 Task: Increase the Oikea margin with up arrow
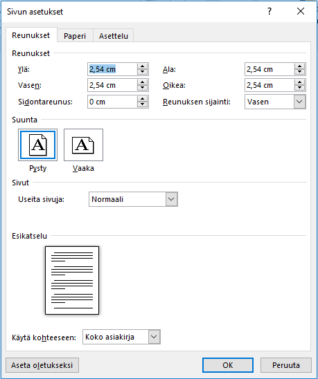(x=299, y=83)
